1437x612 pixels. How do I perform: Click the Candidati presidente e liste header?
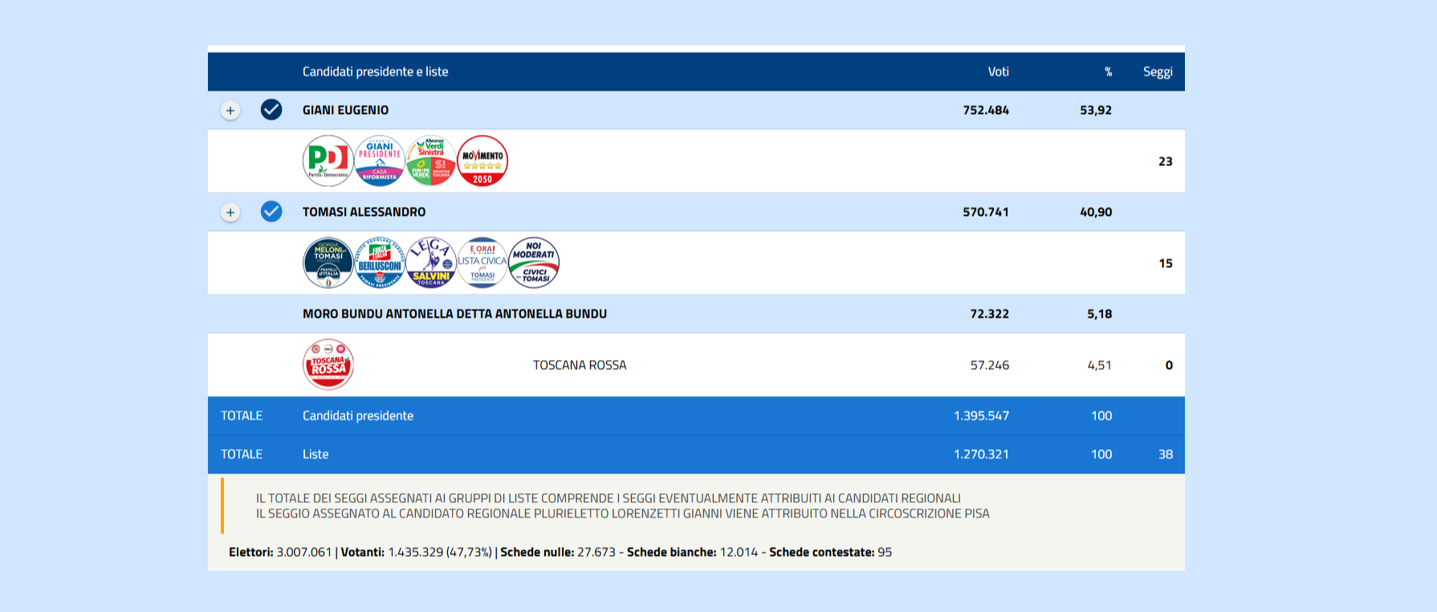tap(375, 71)
